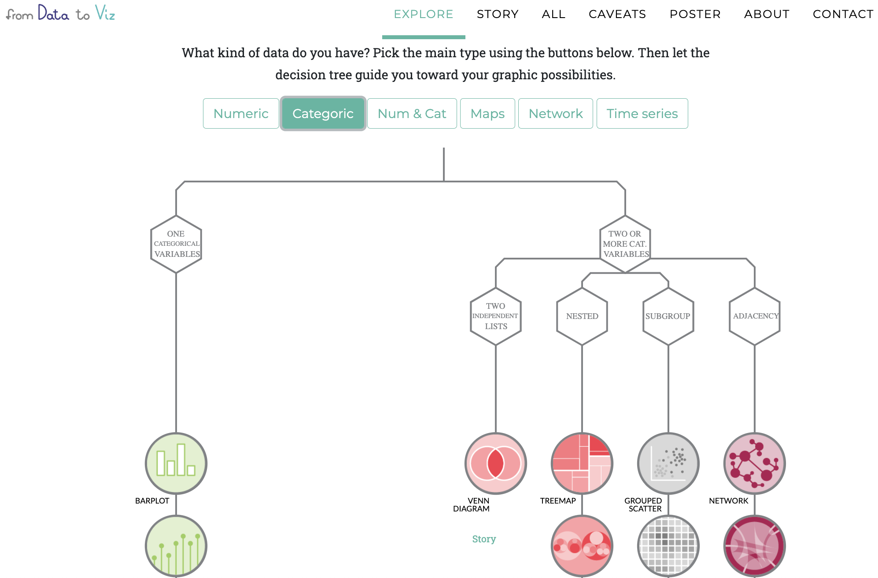The width and height of the screenshot is (878, 578).
Task: Select the chord diagram icon below Network
Action: click(x=755, y=546)
